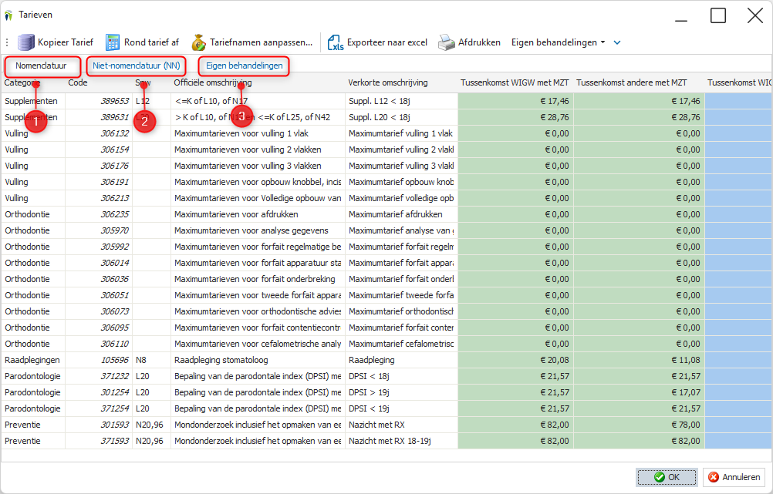The image size is (773, 494).
Task: Click Raadplegingen category cell
Action: [x=33, y=360]
